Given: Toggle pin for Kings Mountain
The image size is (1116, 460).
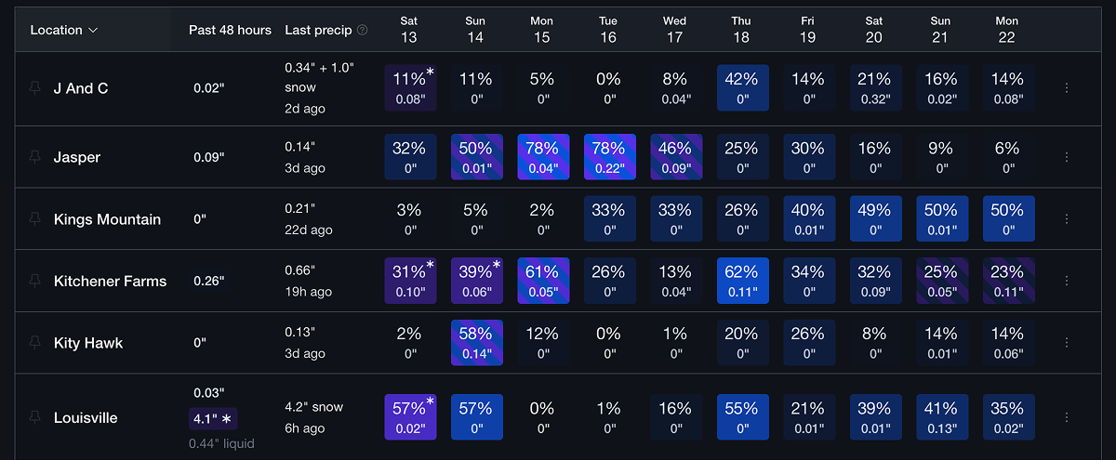Looking at the screenshot, I should tap(35, 219).
